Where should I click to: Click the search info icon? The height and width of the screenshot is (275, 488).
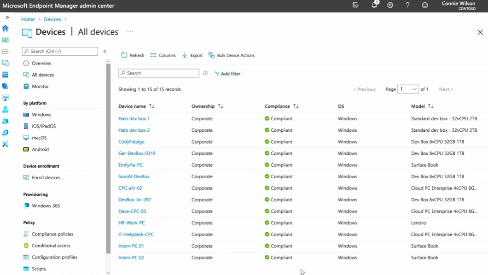pos(205,73)
